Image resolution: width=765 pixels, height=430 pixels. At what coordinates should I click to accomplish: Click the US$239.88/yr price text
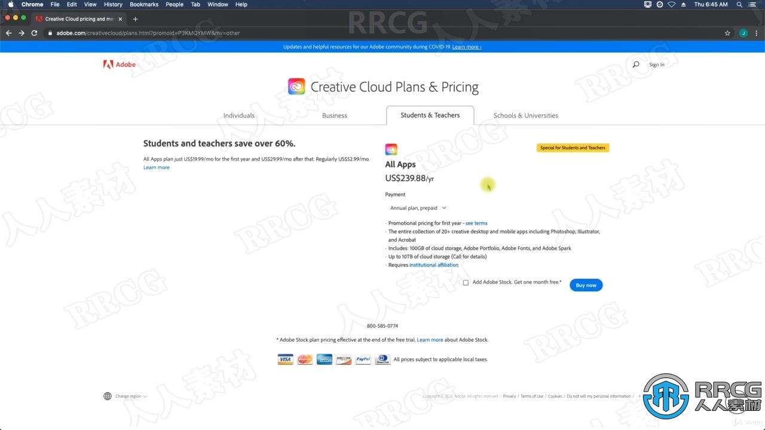coord(409,178)
